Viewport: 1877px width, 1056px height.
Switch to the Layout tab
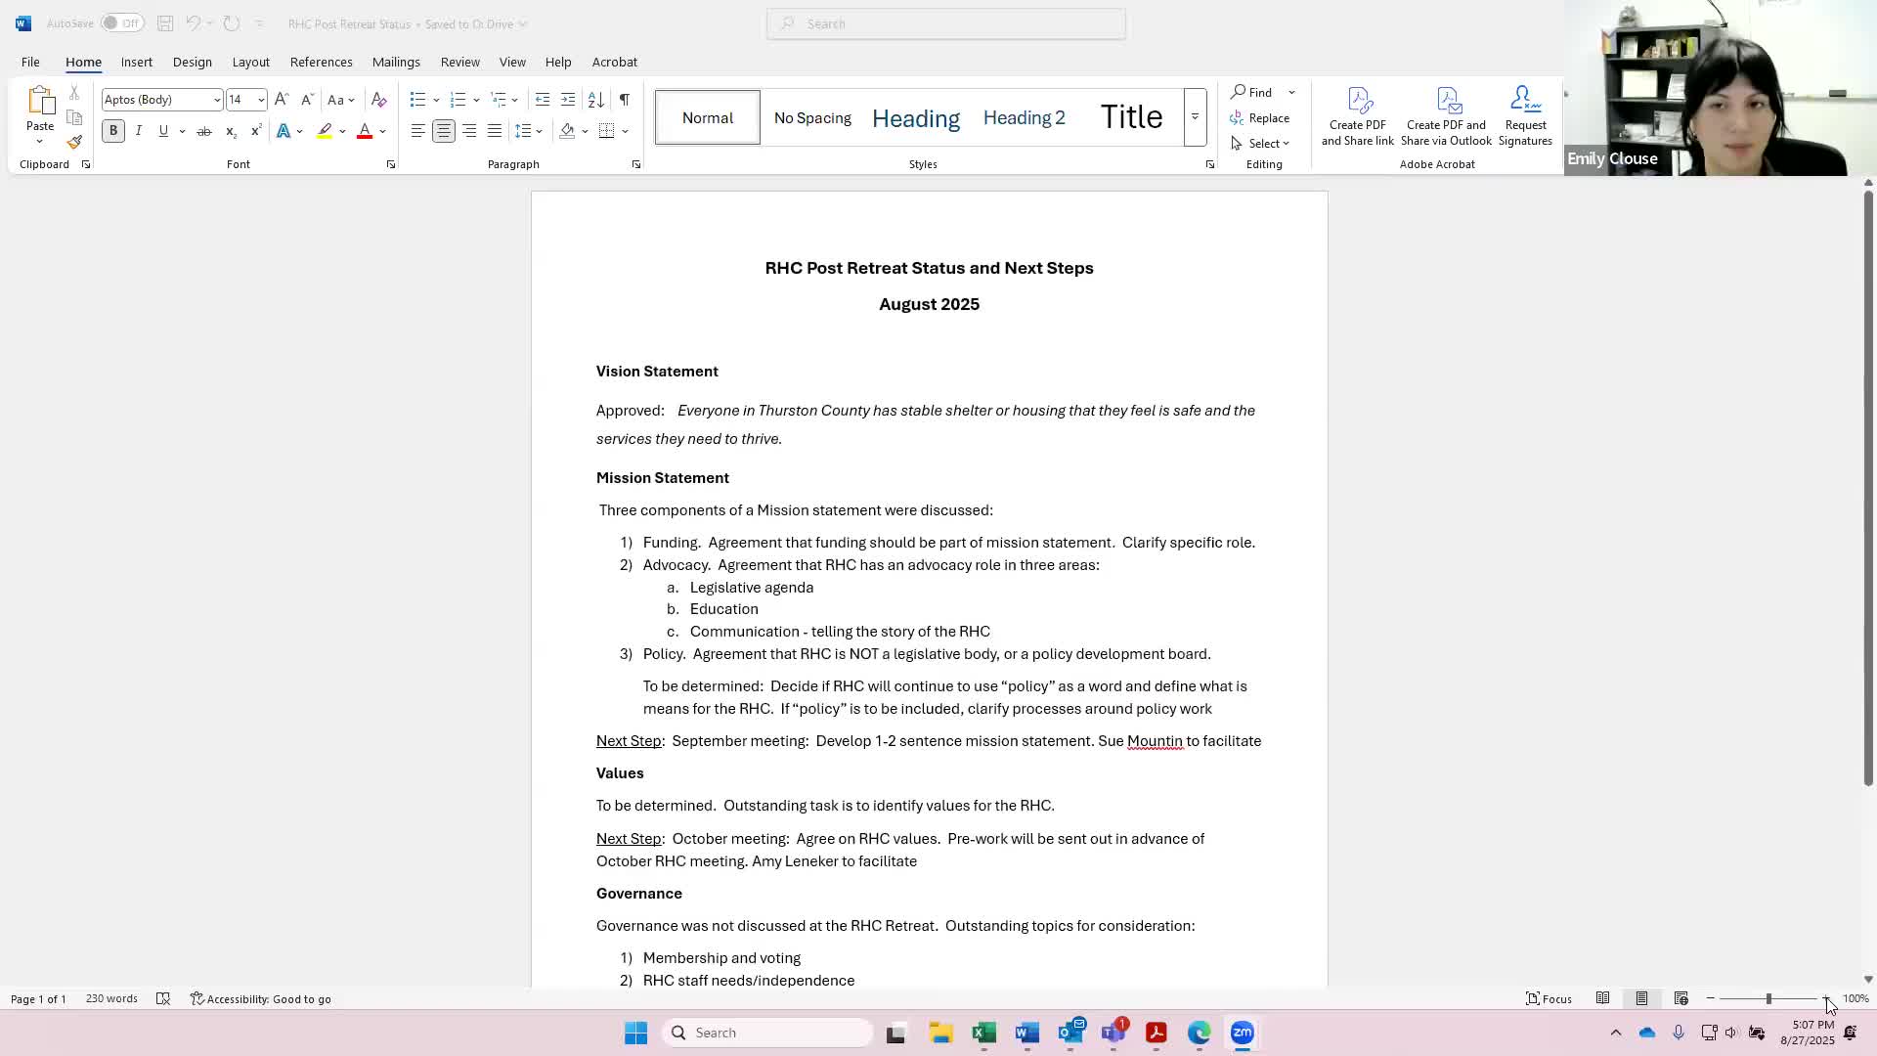(250, 62)
